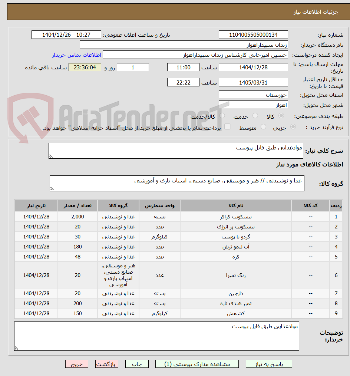Click the کد کالا column header
The image size is (350, 376).
pos(311,206)
